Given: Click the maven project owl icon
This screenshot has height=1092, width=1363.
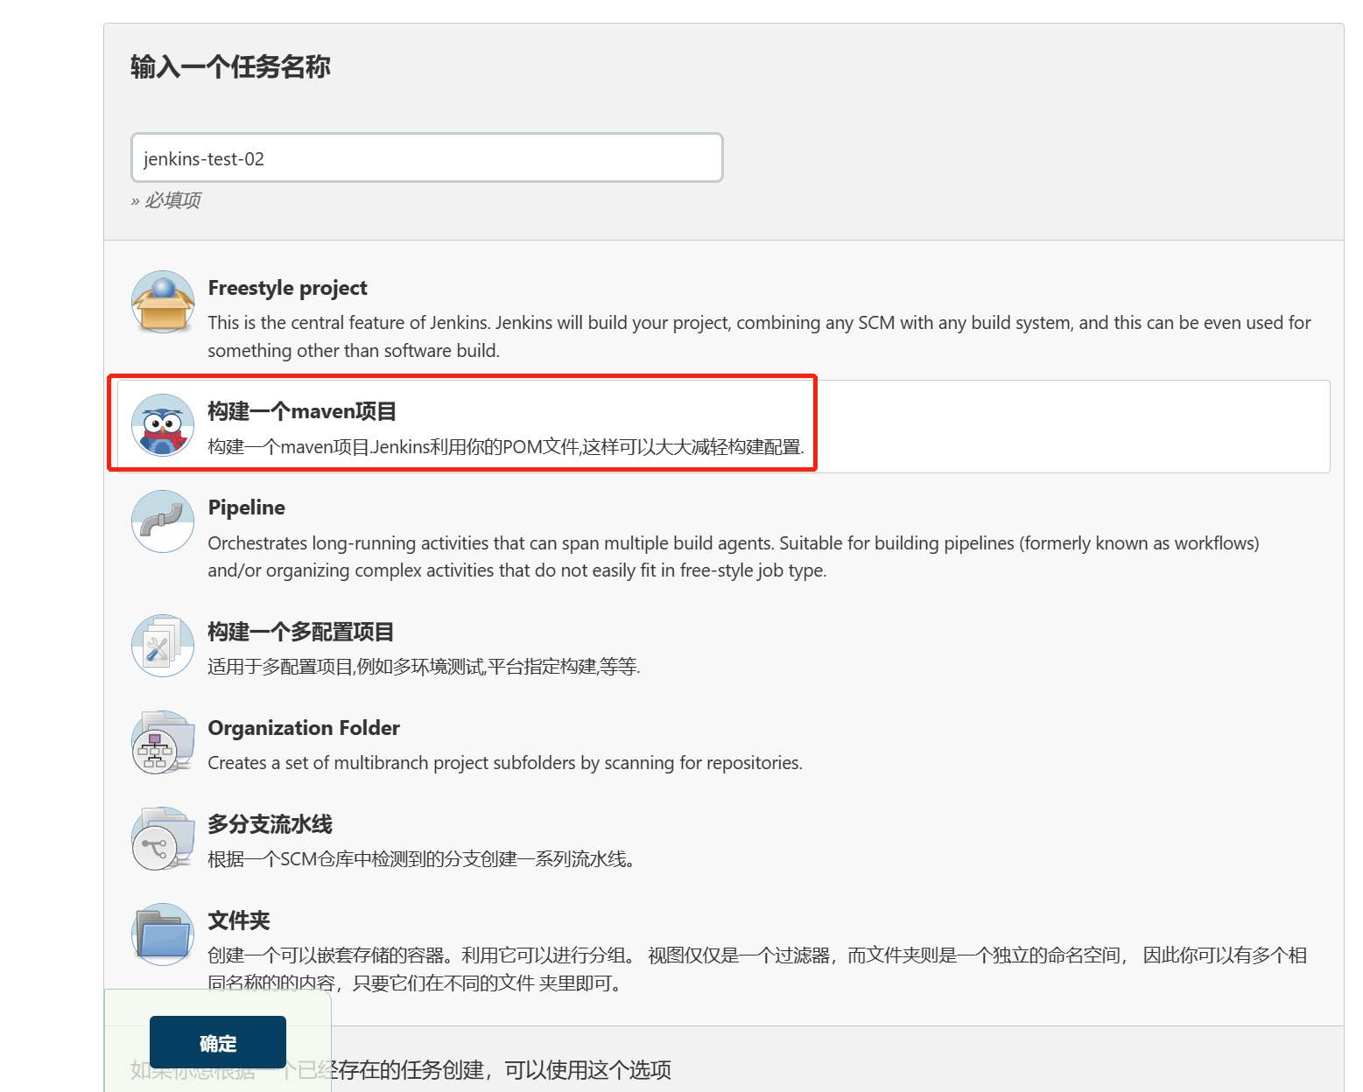Looking at the screenshot, I should click(x=163, y=425).
